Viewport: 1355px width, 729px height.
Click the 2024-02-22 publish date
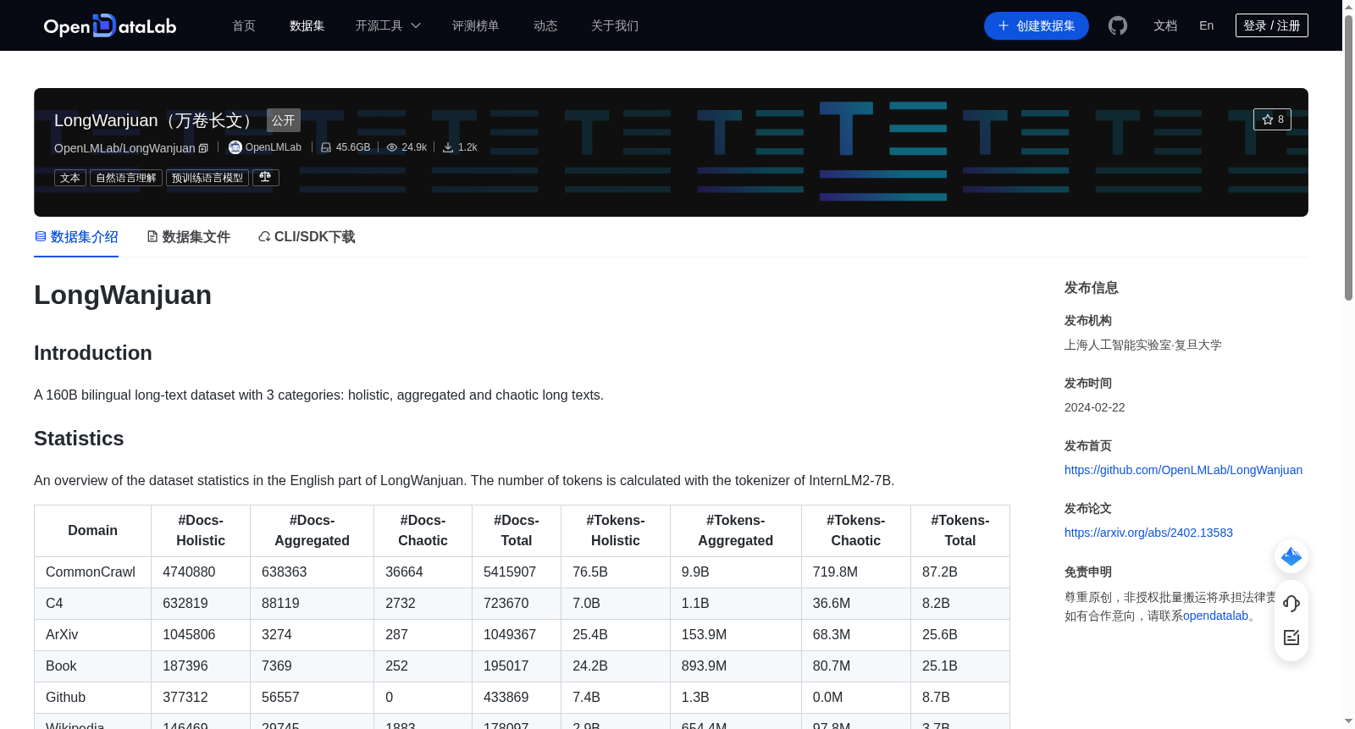pyautogui.click(x=1095, y=407)
